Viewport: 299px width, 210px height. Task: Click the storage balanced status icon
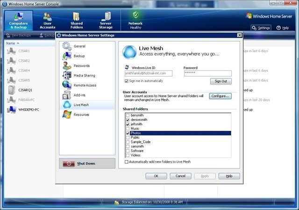[x=116, y=203]
